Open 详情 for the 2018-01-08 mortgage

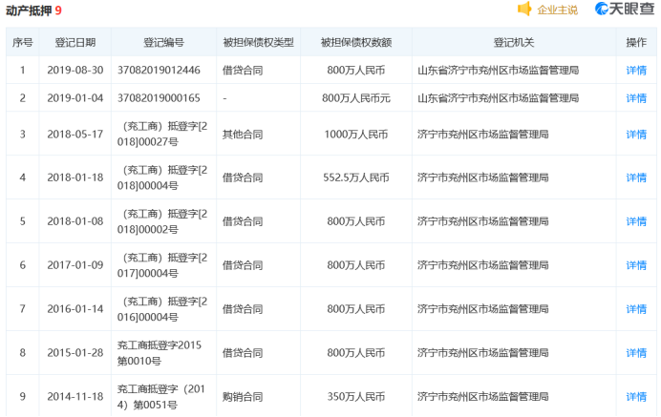click(635, 221)
